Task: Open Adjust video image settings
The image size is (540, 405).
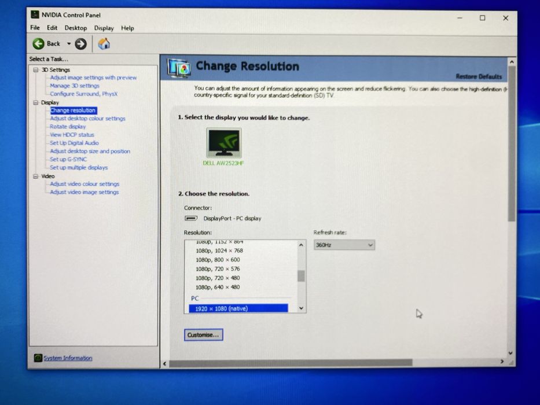Action: point(84,192)
